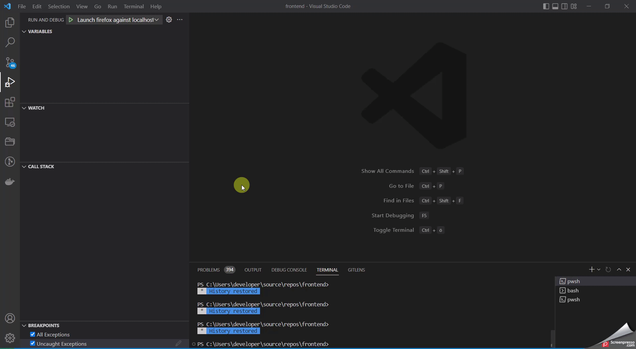The height and width of the screenshot is (349, 636).
Task: Open the Terminal menu
Action: [x=133, y=6]
